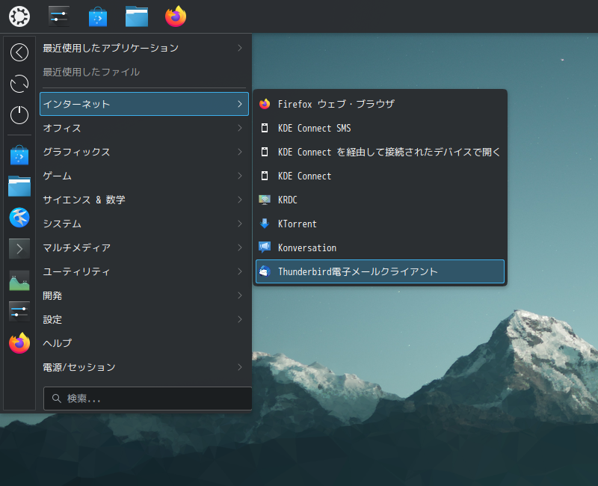Open the file manager from sidebar favorites

[x=19, y=186]
